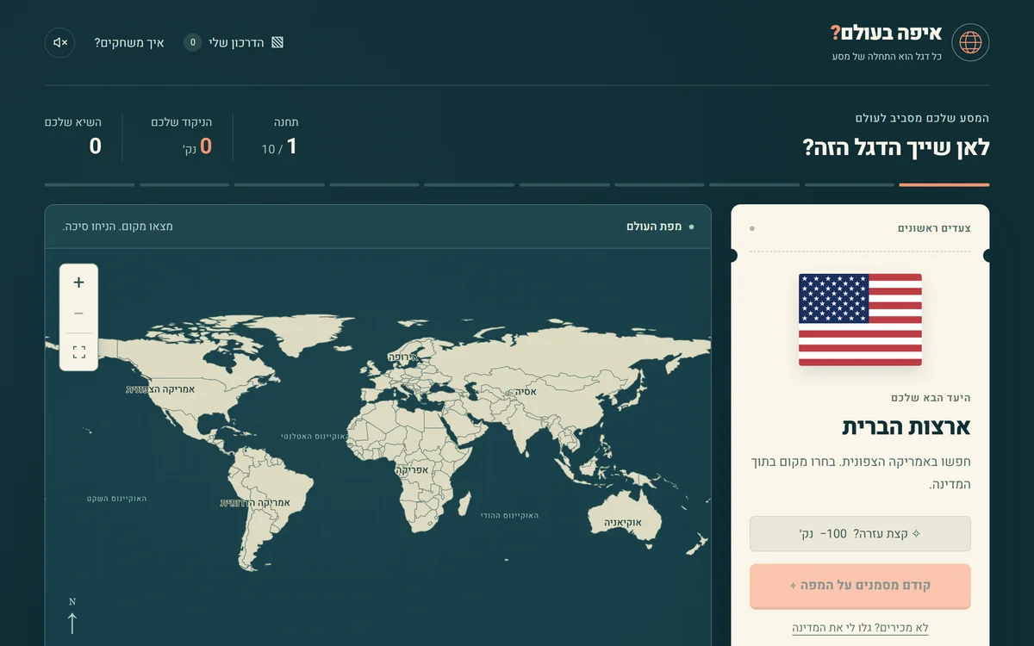Click the United States flag image
This screenshot has height=646, width=1034.
pos(860,320)
